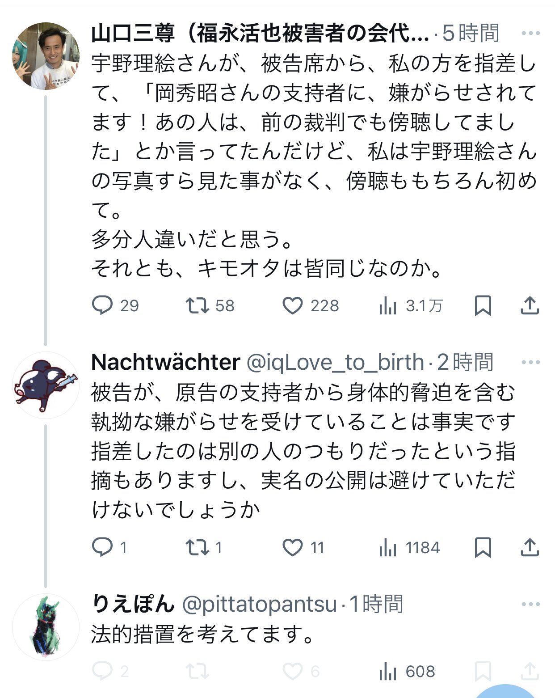This screenshot has width=555, height=698.
Task: Bookmark Nachtwächter's tweet
Action: click(x=483, y=547)
